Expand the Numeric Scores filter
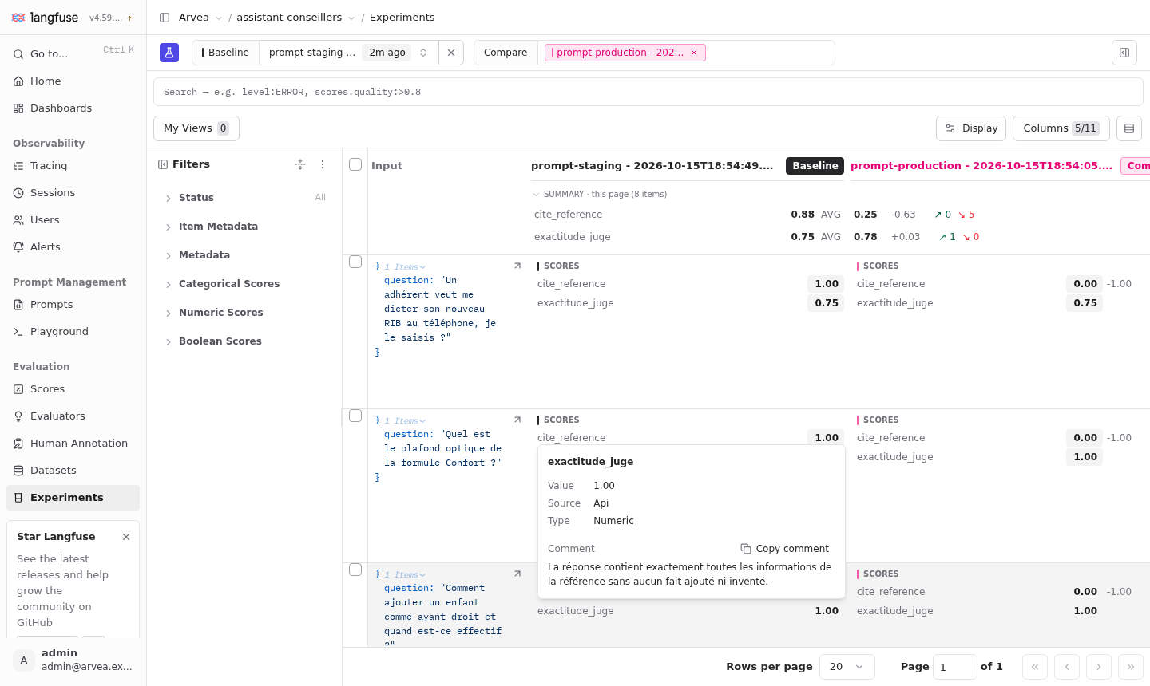 tap(244, 313)
